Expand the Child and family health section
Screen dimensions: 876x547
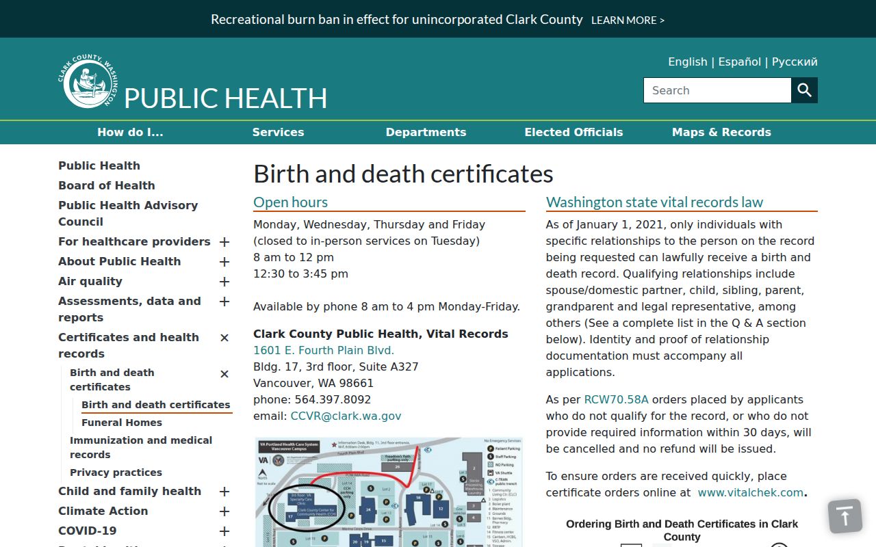[224, 492]
